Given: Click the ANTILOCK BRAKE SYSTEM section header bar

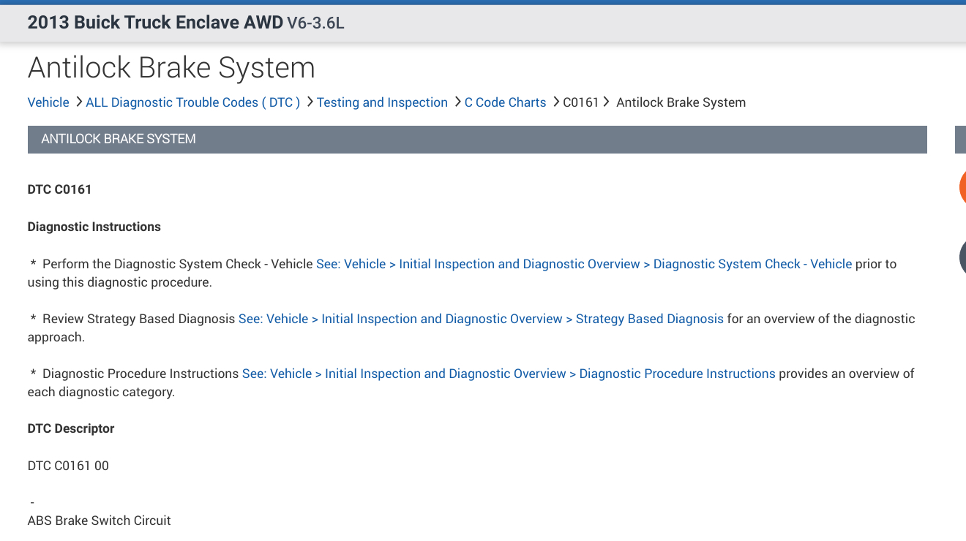Looking at the screenshot, I should pyautogui.click(x=477, y=139).
